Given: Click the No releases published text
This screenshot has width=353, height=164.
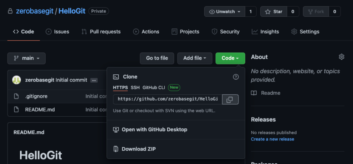Looking at the screenshot, I should [x=274, y=133].
